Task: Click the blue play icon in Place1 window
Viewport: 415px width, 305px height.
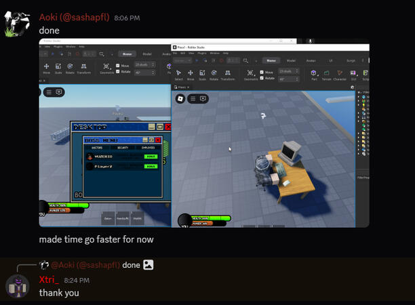Action: tap(197, 60)
